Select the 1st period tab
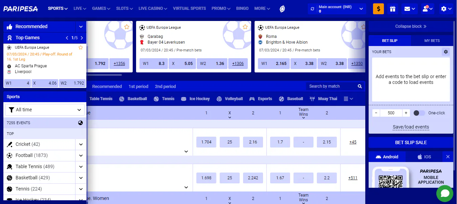 click(138, 87)
